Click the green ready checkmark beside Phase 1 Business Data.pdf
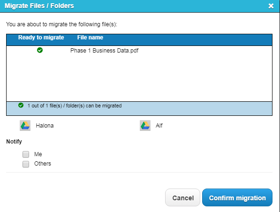The height and width of the screenshot is (212, 280). 40,50
